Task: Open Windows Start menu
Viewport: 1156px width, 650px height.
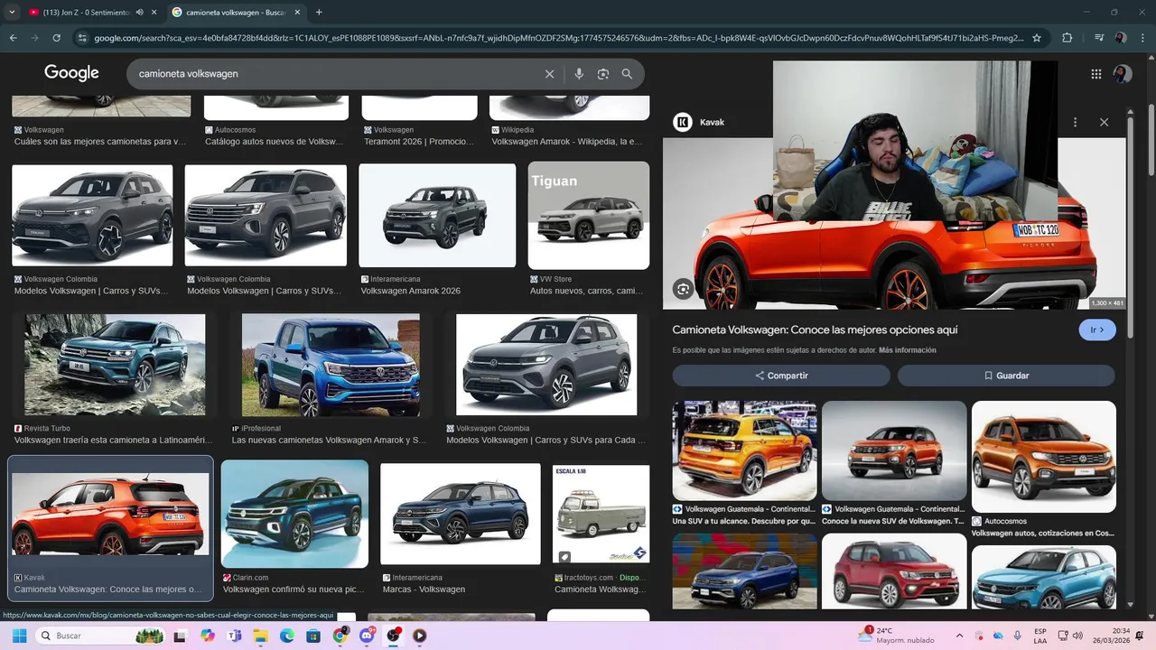Action: (19, 636)
